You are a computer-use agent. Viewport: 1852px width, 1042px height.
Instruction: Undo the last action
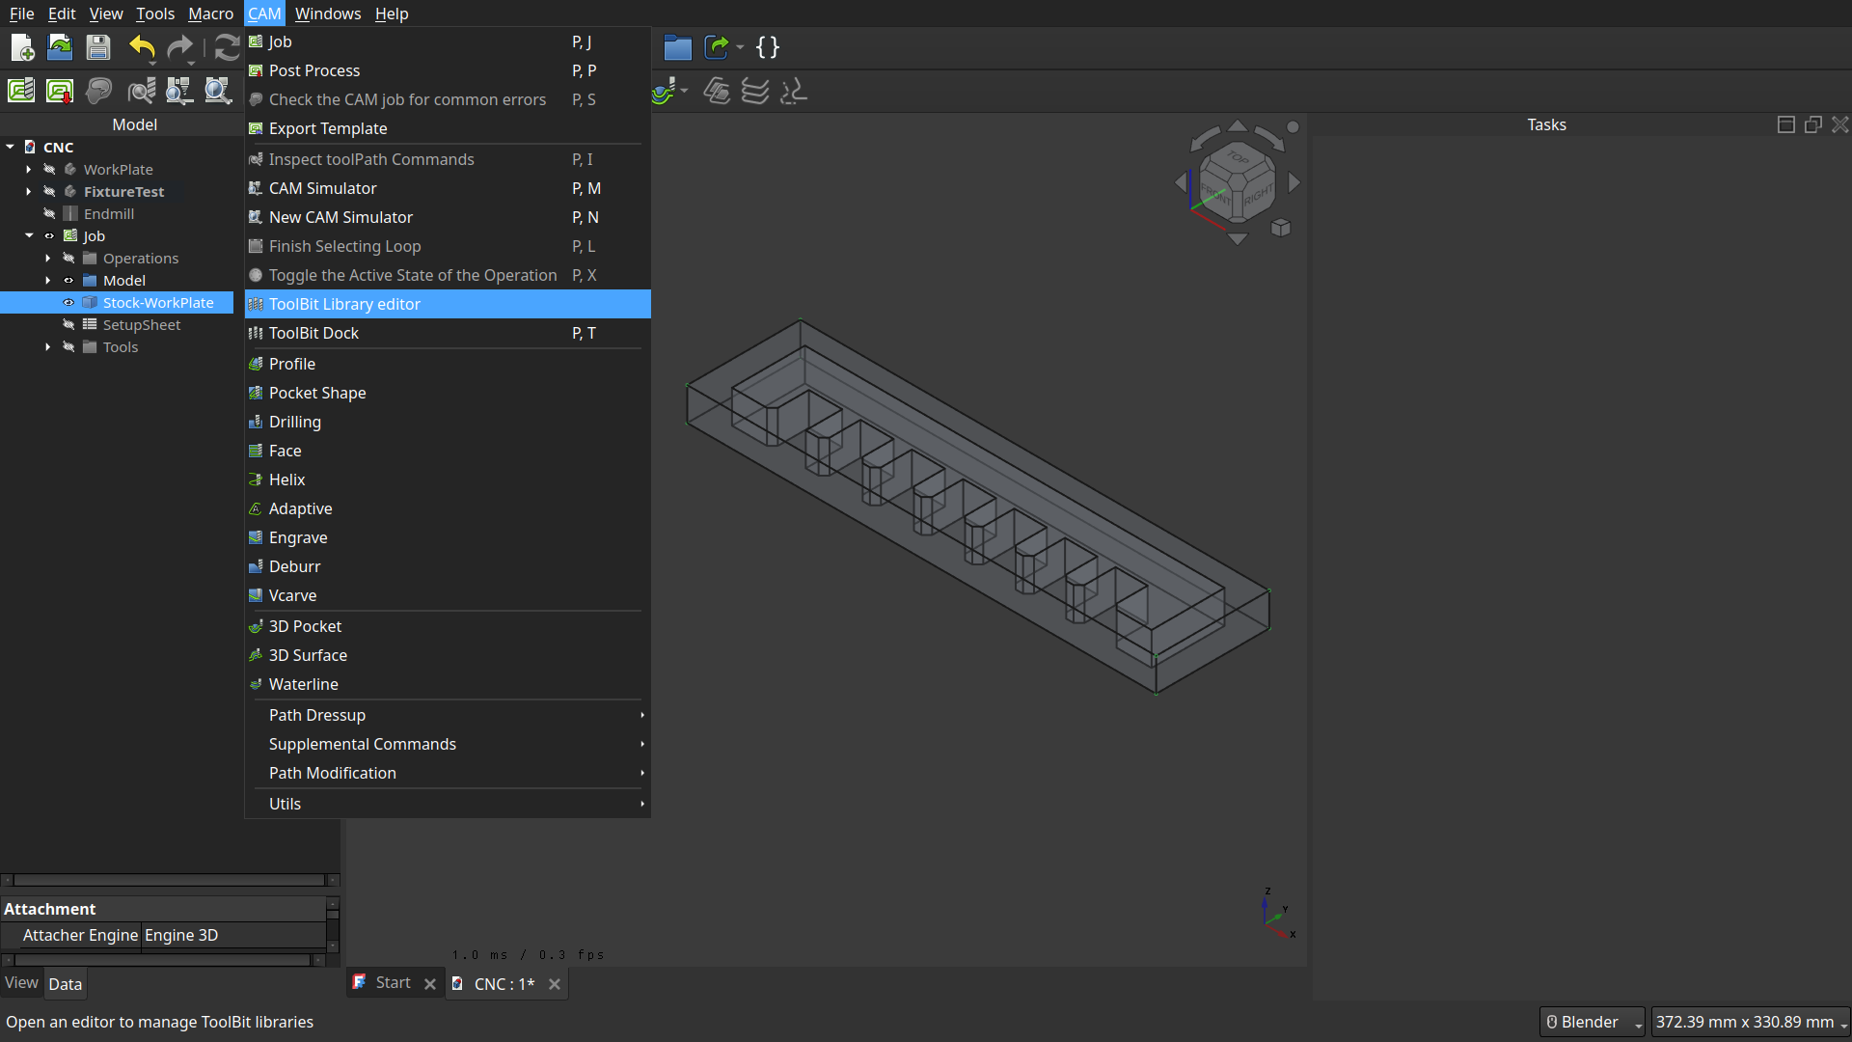tap(142, 47)
